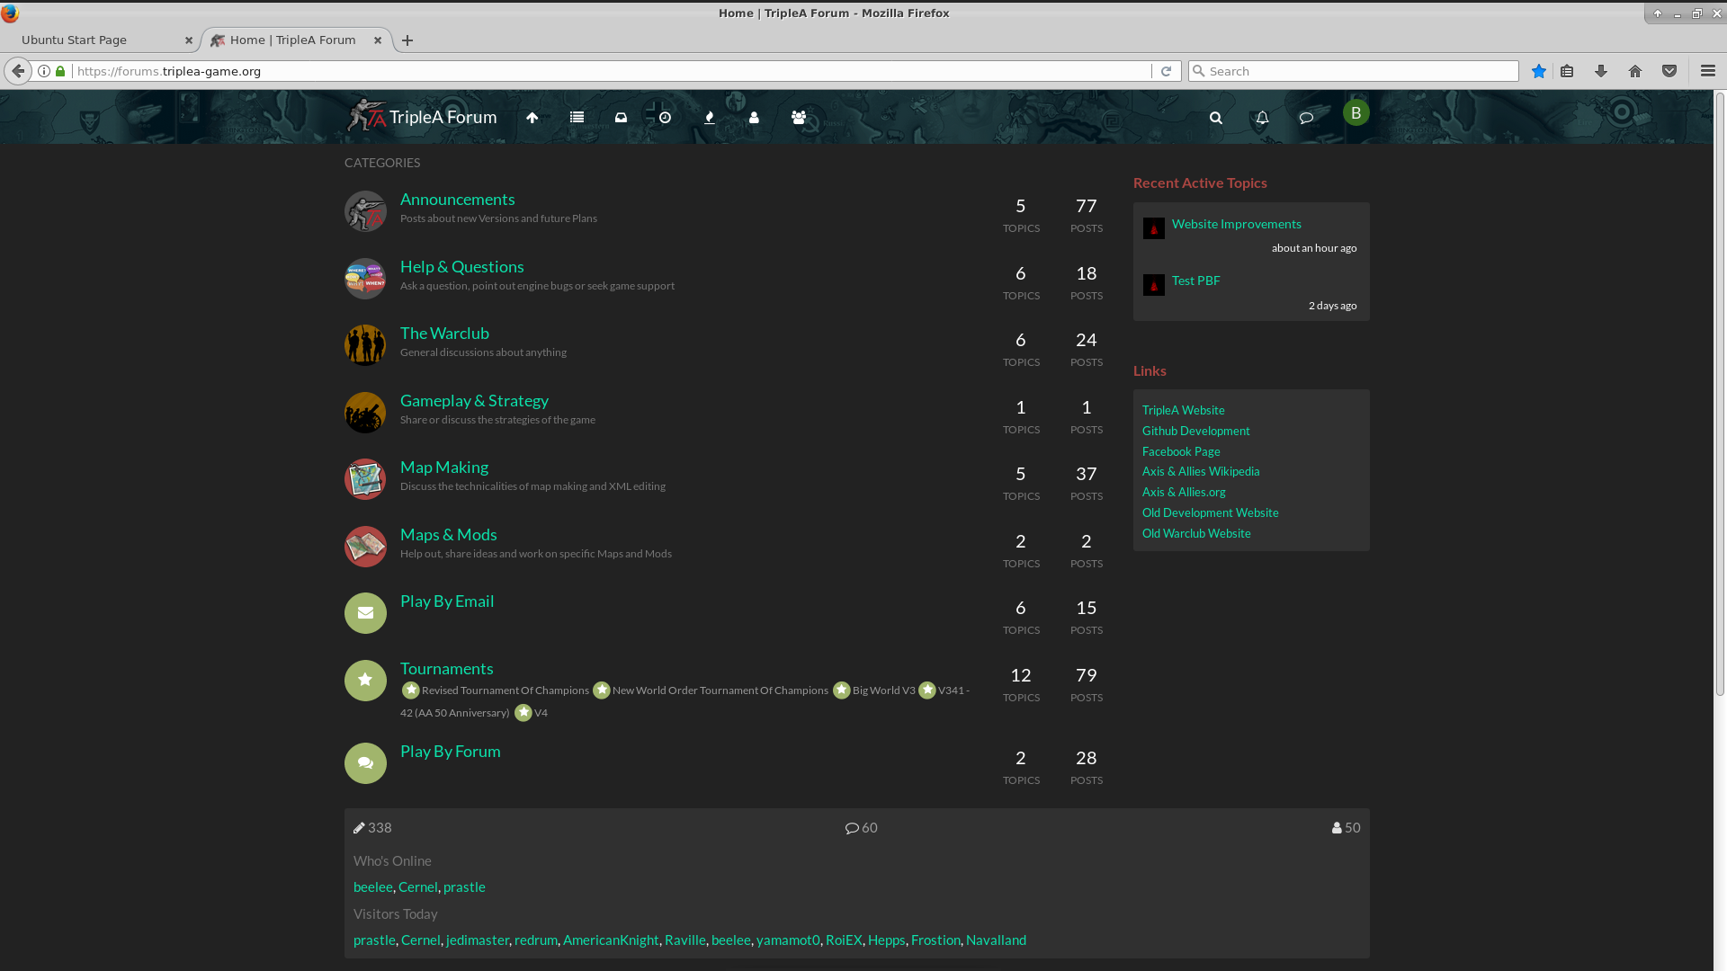Open the Firefox hamburger menu
The image size is (1727, 971).
1707,71
